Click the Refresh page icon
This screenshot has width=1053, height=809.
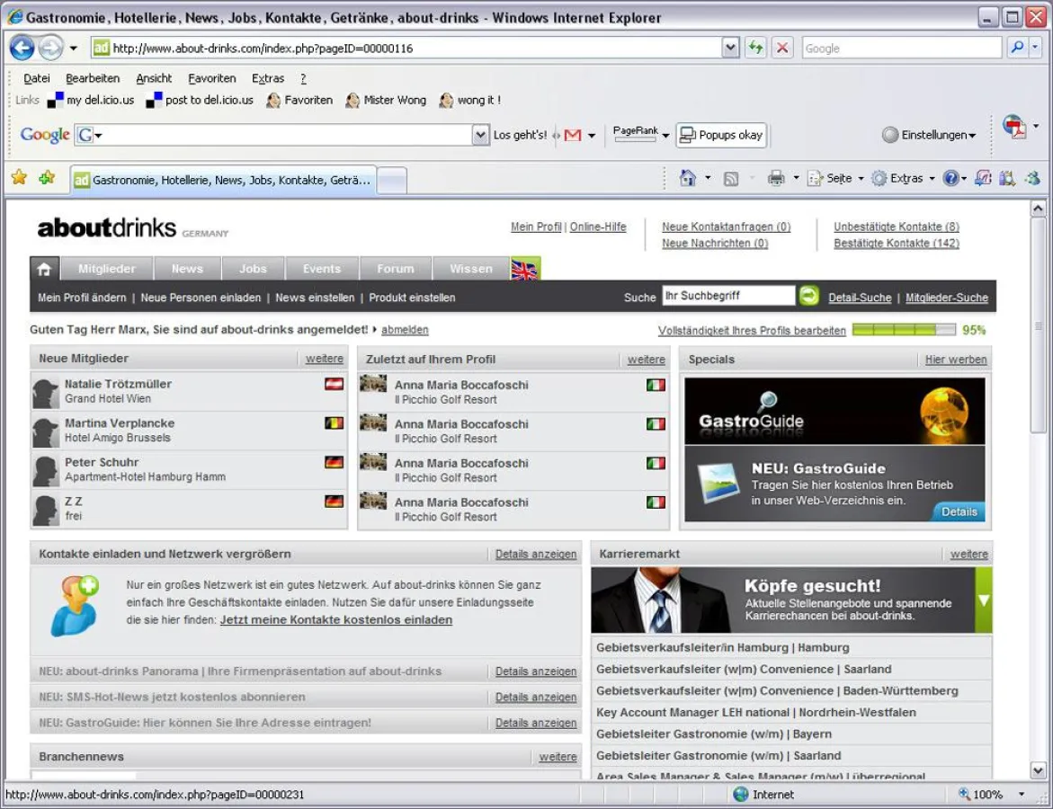click(755, 48)
